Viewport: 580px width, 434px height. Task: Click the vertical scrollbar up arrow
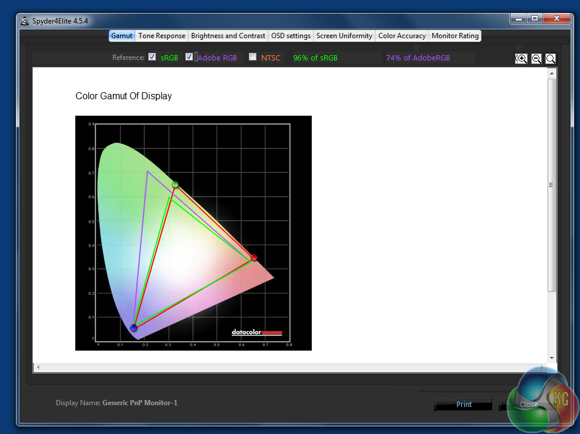pyautogui.click(x=552, y=73)
